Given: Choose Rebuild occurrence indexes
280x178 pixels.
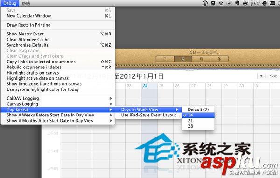Looking at the screenshot, I should pos(58,67).
